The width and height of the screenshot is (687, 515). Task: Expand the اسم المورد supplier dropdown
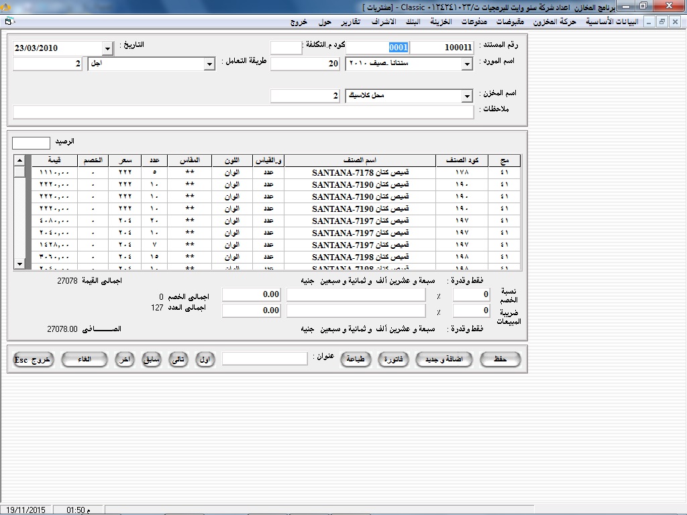(x=467, y=64)
